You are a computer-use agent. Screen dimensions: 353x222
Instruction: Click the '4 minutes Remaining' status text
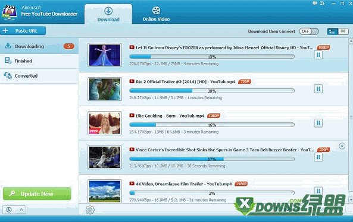[x=201, y=64]
